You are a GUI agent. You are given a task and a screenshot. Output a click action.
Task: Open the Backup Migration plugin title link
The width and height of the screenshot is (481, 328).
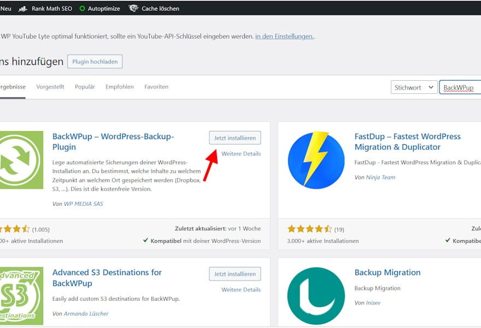(388, 272)
